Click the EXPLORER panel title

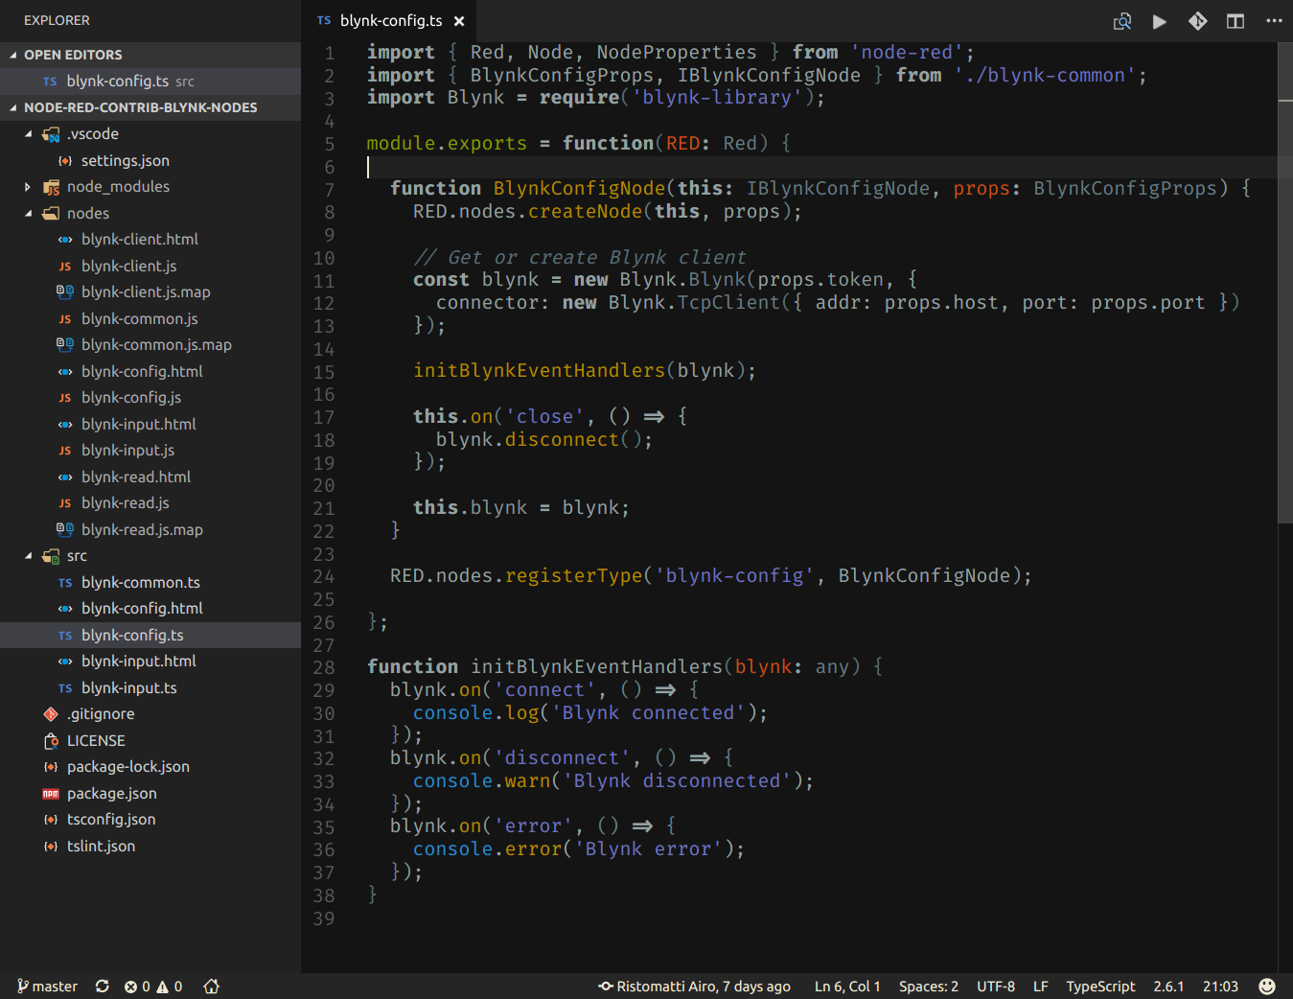click(57, 20)
